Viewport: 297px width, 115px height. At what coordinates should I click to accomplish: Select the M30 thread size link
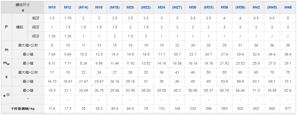tap(193, 8)
